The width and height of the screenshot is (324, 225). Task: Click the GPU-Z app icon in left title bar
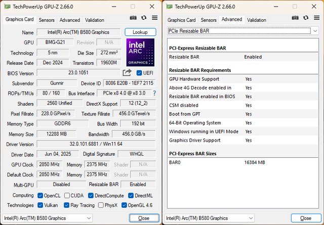pyautogui.click(x=7, y=7)
